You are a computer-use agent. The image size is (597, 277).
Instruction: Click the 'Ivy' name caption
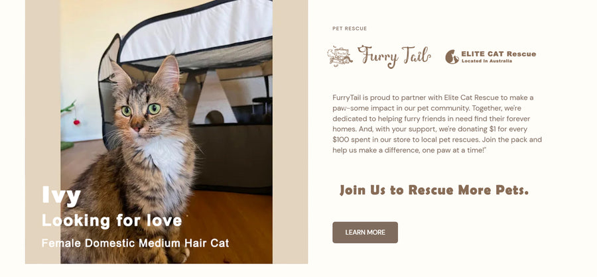click(61, 195)
